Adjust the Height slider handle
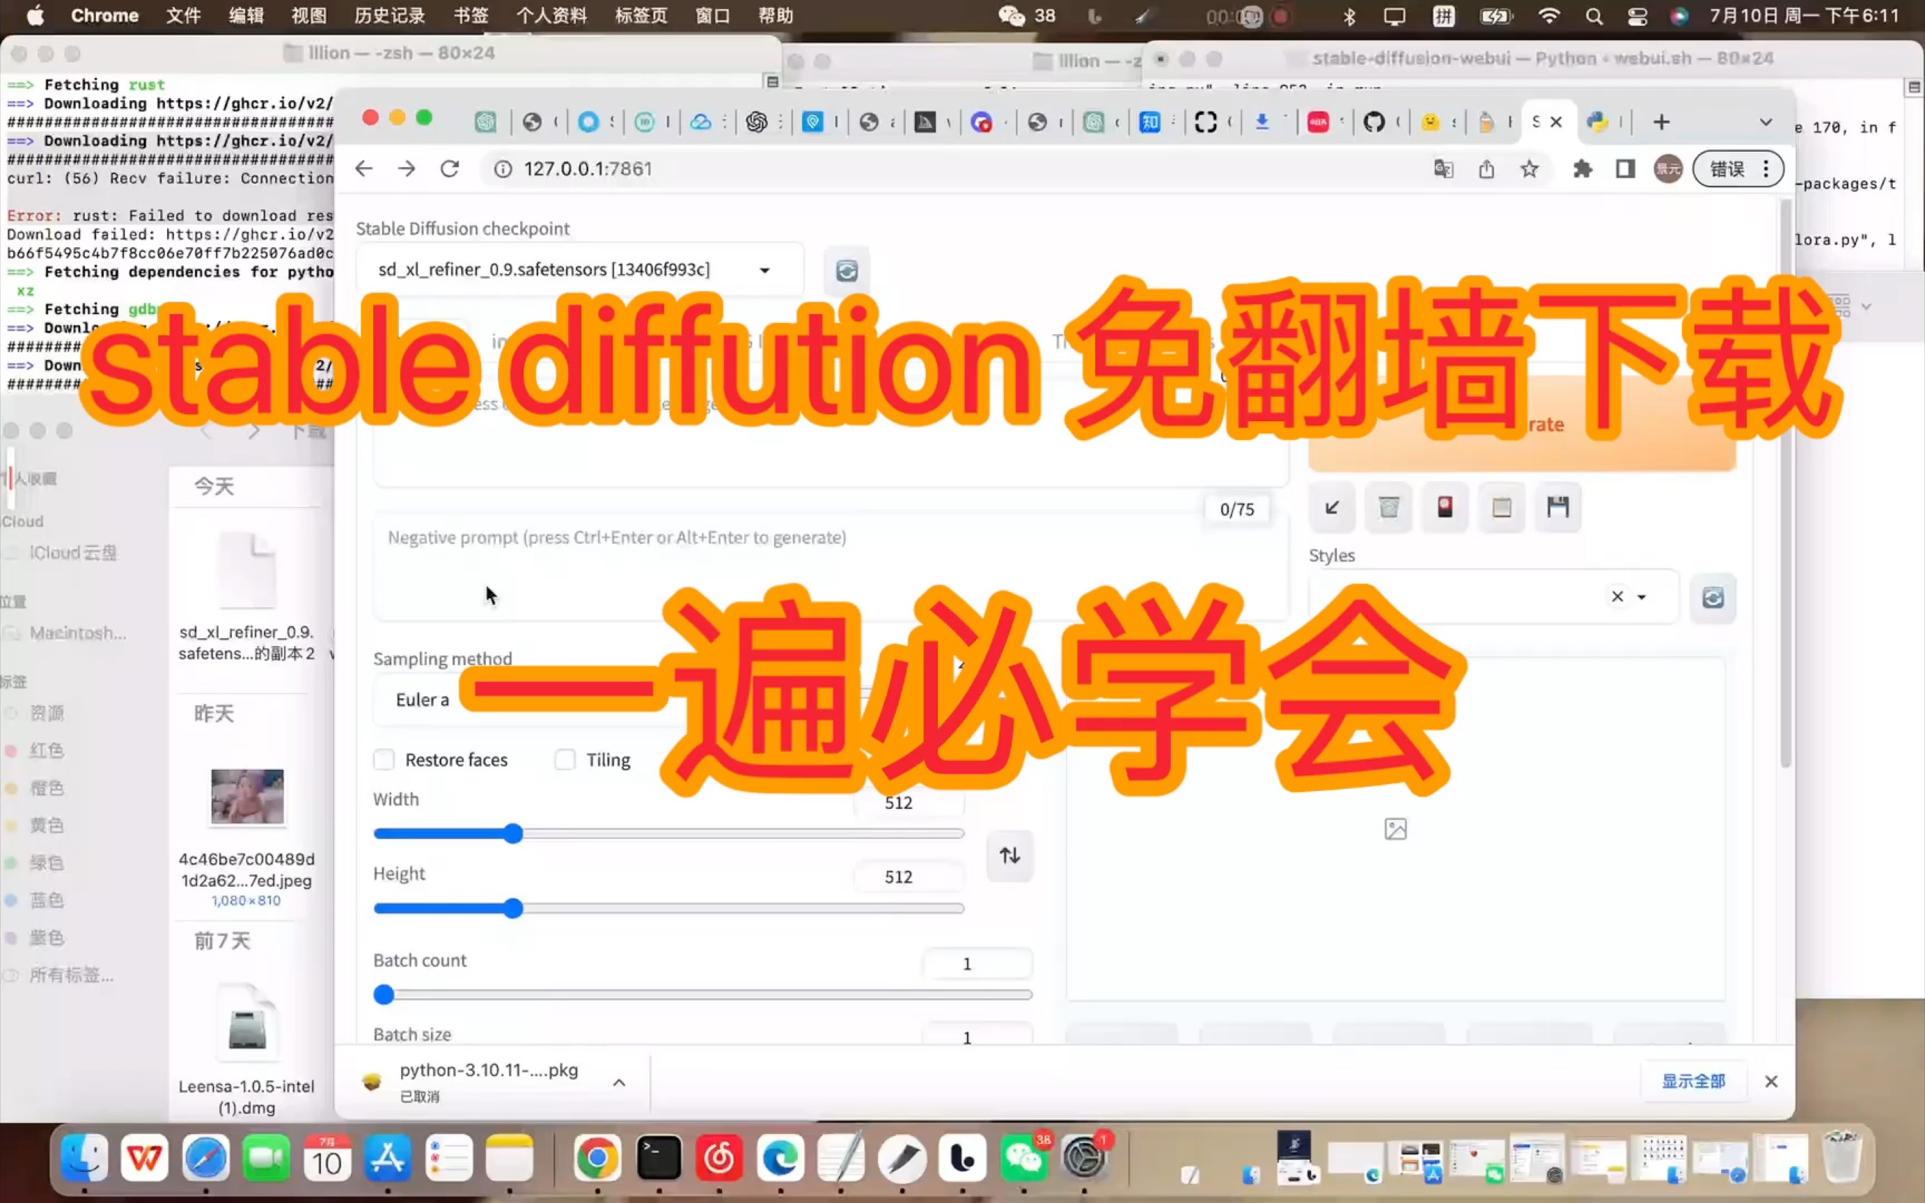This screenshot has width=1925, height=1203. pos(513,908)
